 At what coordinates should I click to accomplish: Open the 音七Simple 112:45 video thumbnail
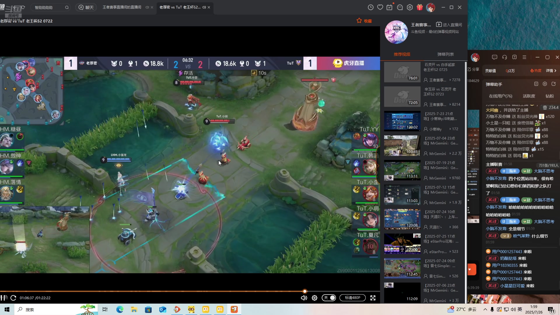(402, 268)
